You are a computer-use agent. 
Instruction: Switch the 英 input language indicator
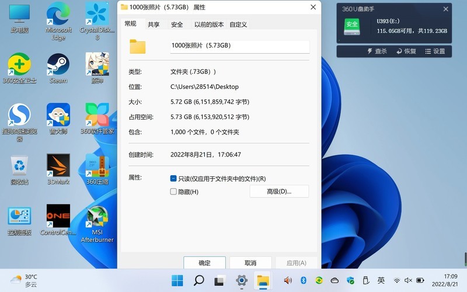coord(381,280)
